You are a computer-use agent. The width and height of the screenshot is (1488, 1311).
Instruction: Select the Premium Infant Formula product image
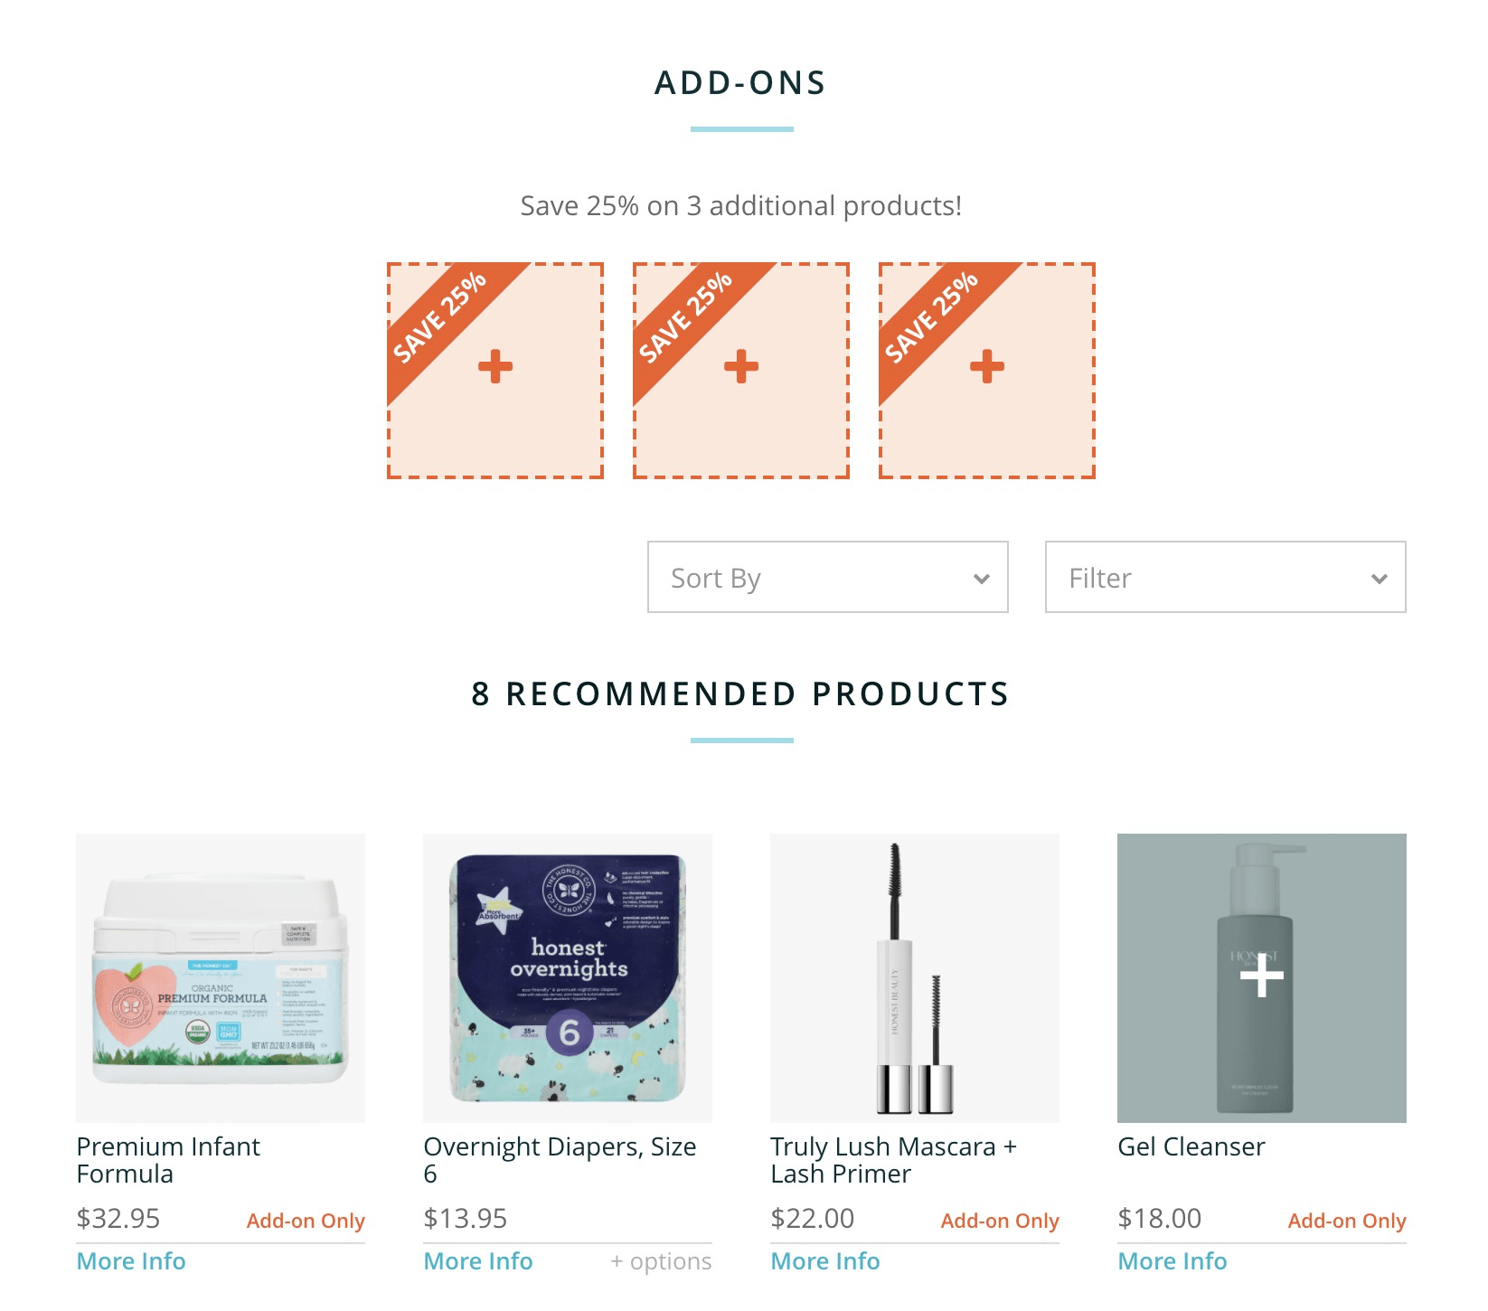pyautogui.click(x=221, y=978)
